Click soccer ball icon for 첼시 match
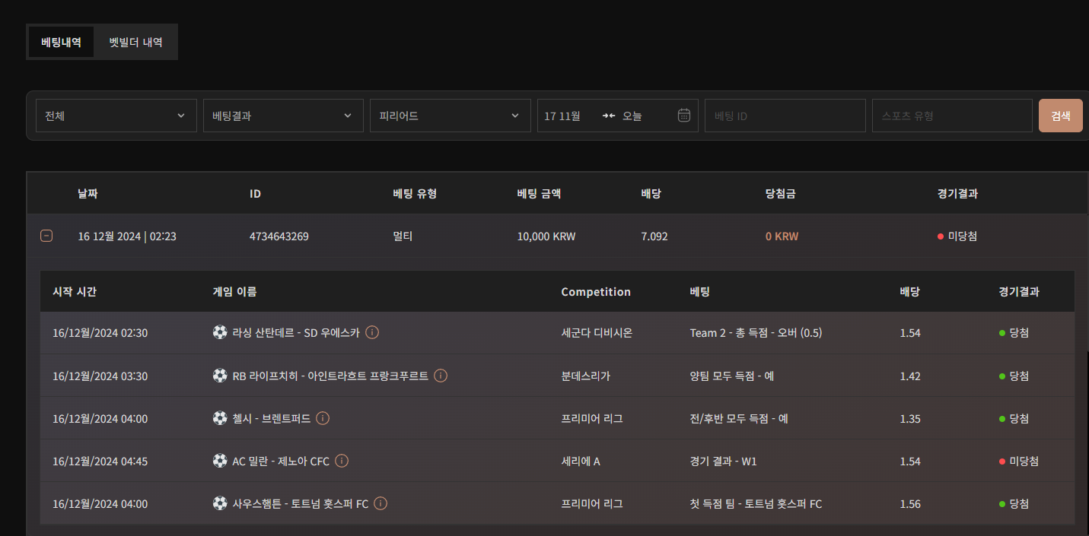1089x536 pixels. (x=220, y=418)
